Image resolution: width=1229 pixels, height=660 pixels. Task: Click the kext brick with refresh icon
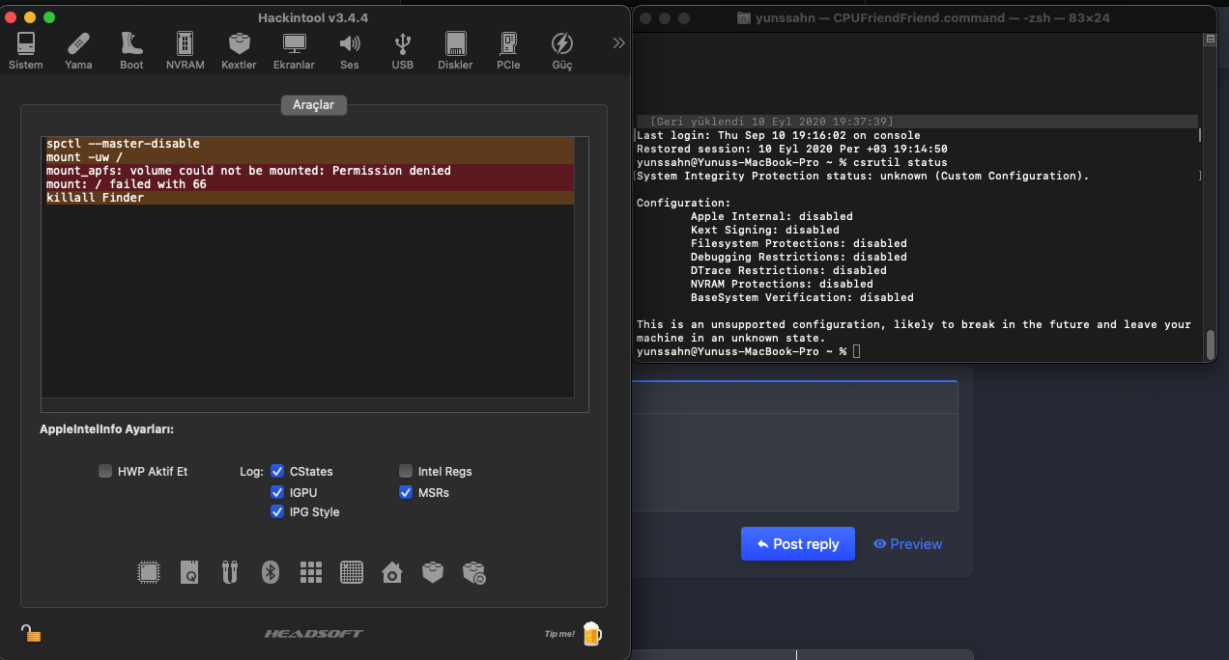[473, 572]
